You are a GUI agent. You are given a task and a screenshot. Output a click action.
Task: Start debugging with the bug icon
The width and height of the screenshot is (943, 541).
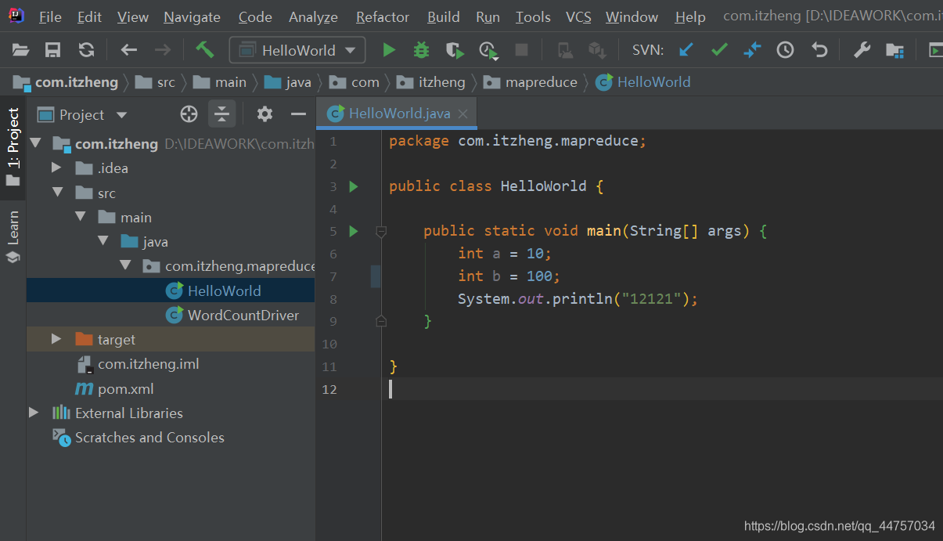point(422,51)
